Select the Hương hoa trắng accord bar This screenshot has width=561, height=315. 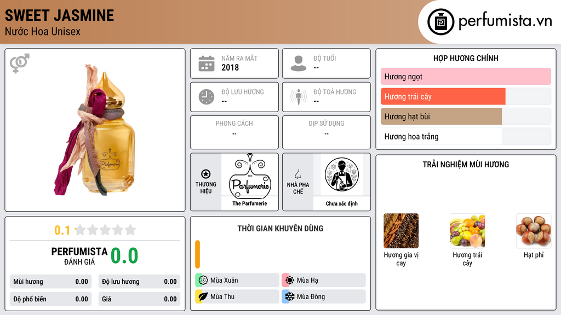(466, 136)
